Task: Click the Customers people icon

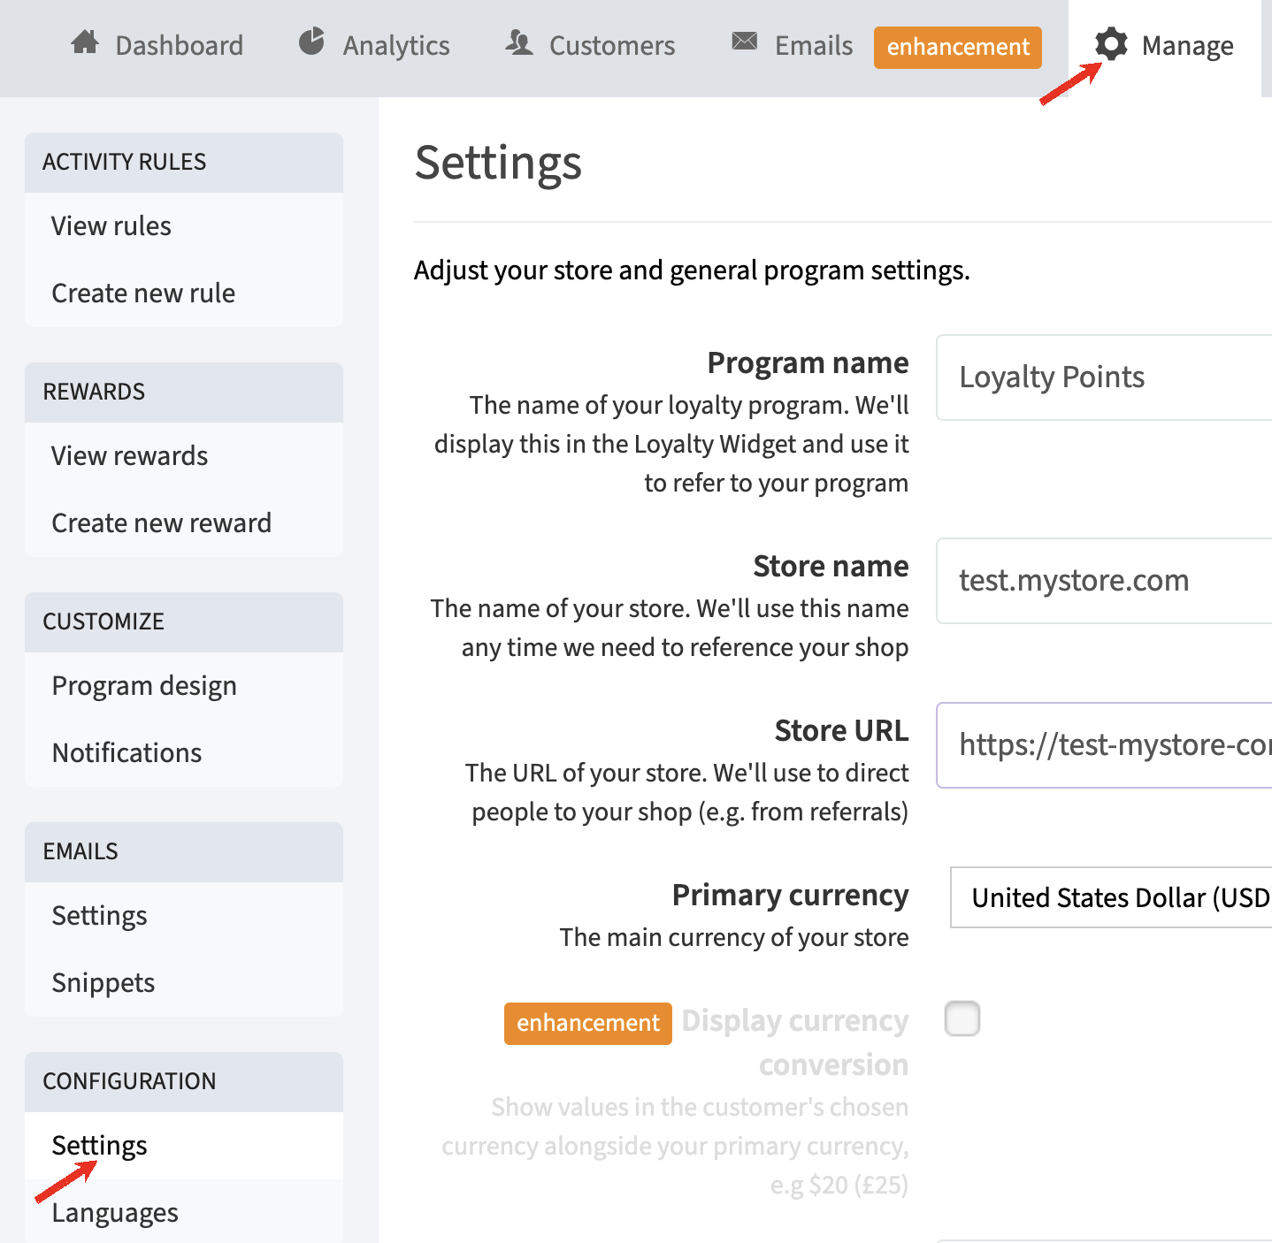Action: click(x=519, y=42)
